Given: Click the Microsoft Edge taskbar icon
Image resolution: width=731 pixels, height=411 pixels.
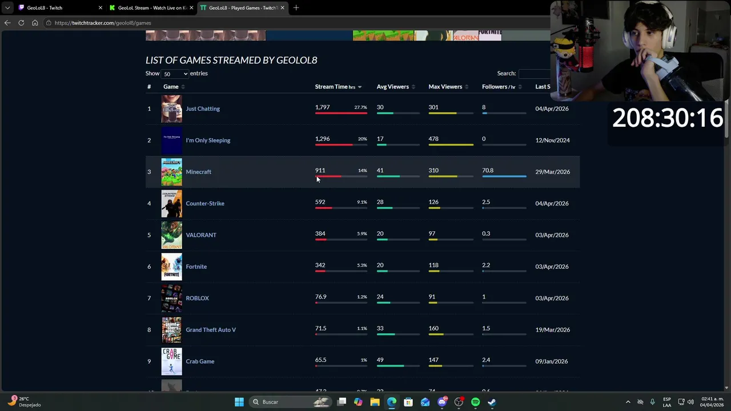Looking at the screenshot, I should click(392, 402).
